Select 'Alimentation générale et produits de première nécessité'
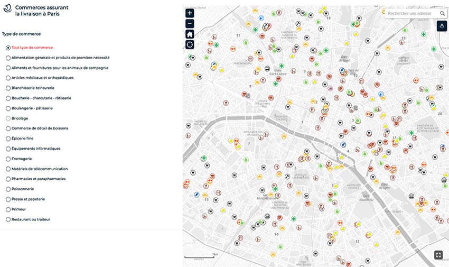 coord(8,58)
